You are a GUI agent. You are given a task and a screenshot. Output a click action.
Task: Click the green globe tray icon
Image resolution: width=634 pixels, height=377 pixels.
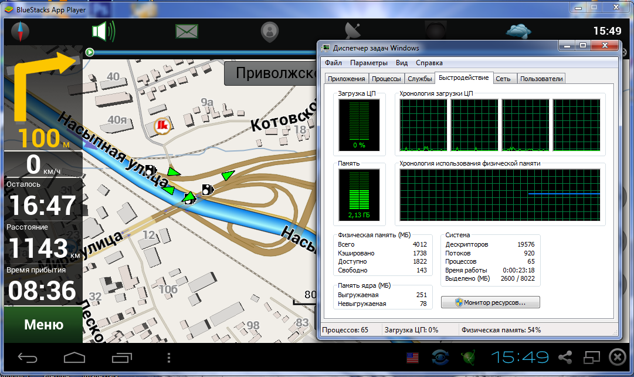point(468,358)
